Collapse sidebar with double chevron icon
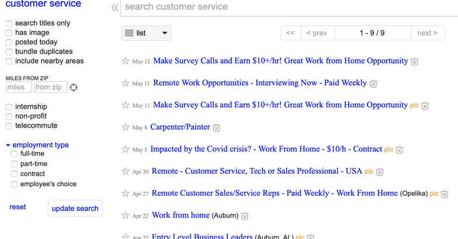Viewport: 458px width, 239px height. pos(114,8)
